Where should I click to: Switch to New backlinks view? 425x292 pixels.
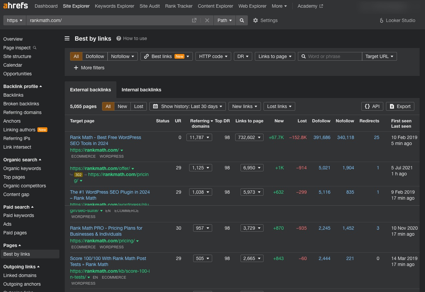pos(122,106)
